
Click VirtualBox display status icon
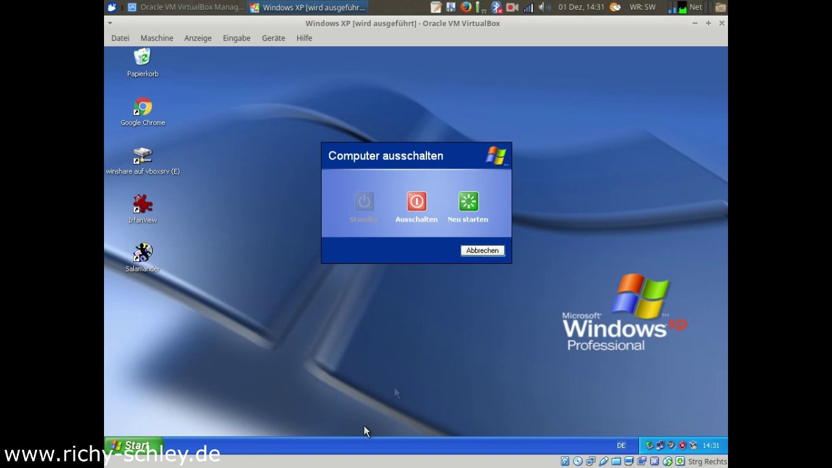click(629, 461)
